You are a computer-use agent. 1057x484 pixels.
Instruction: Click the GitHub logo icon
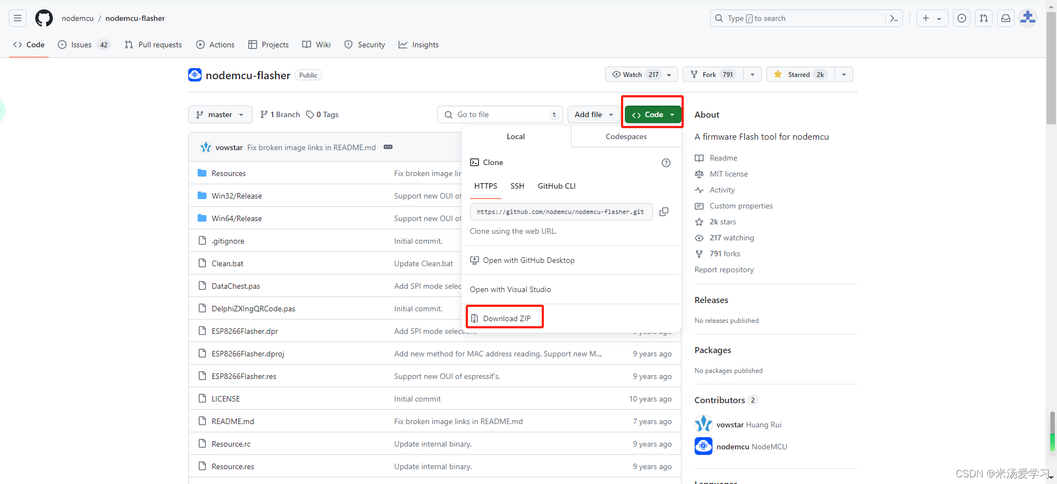click(44, 18)
